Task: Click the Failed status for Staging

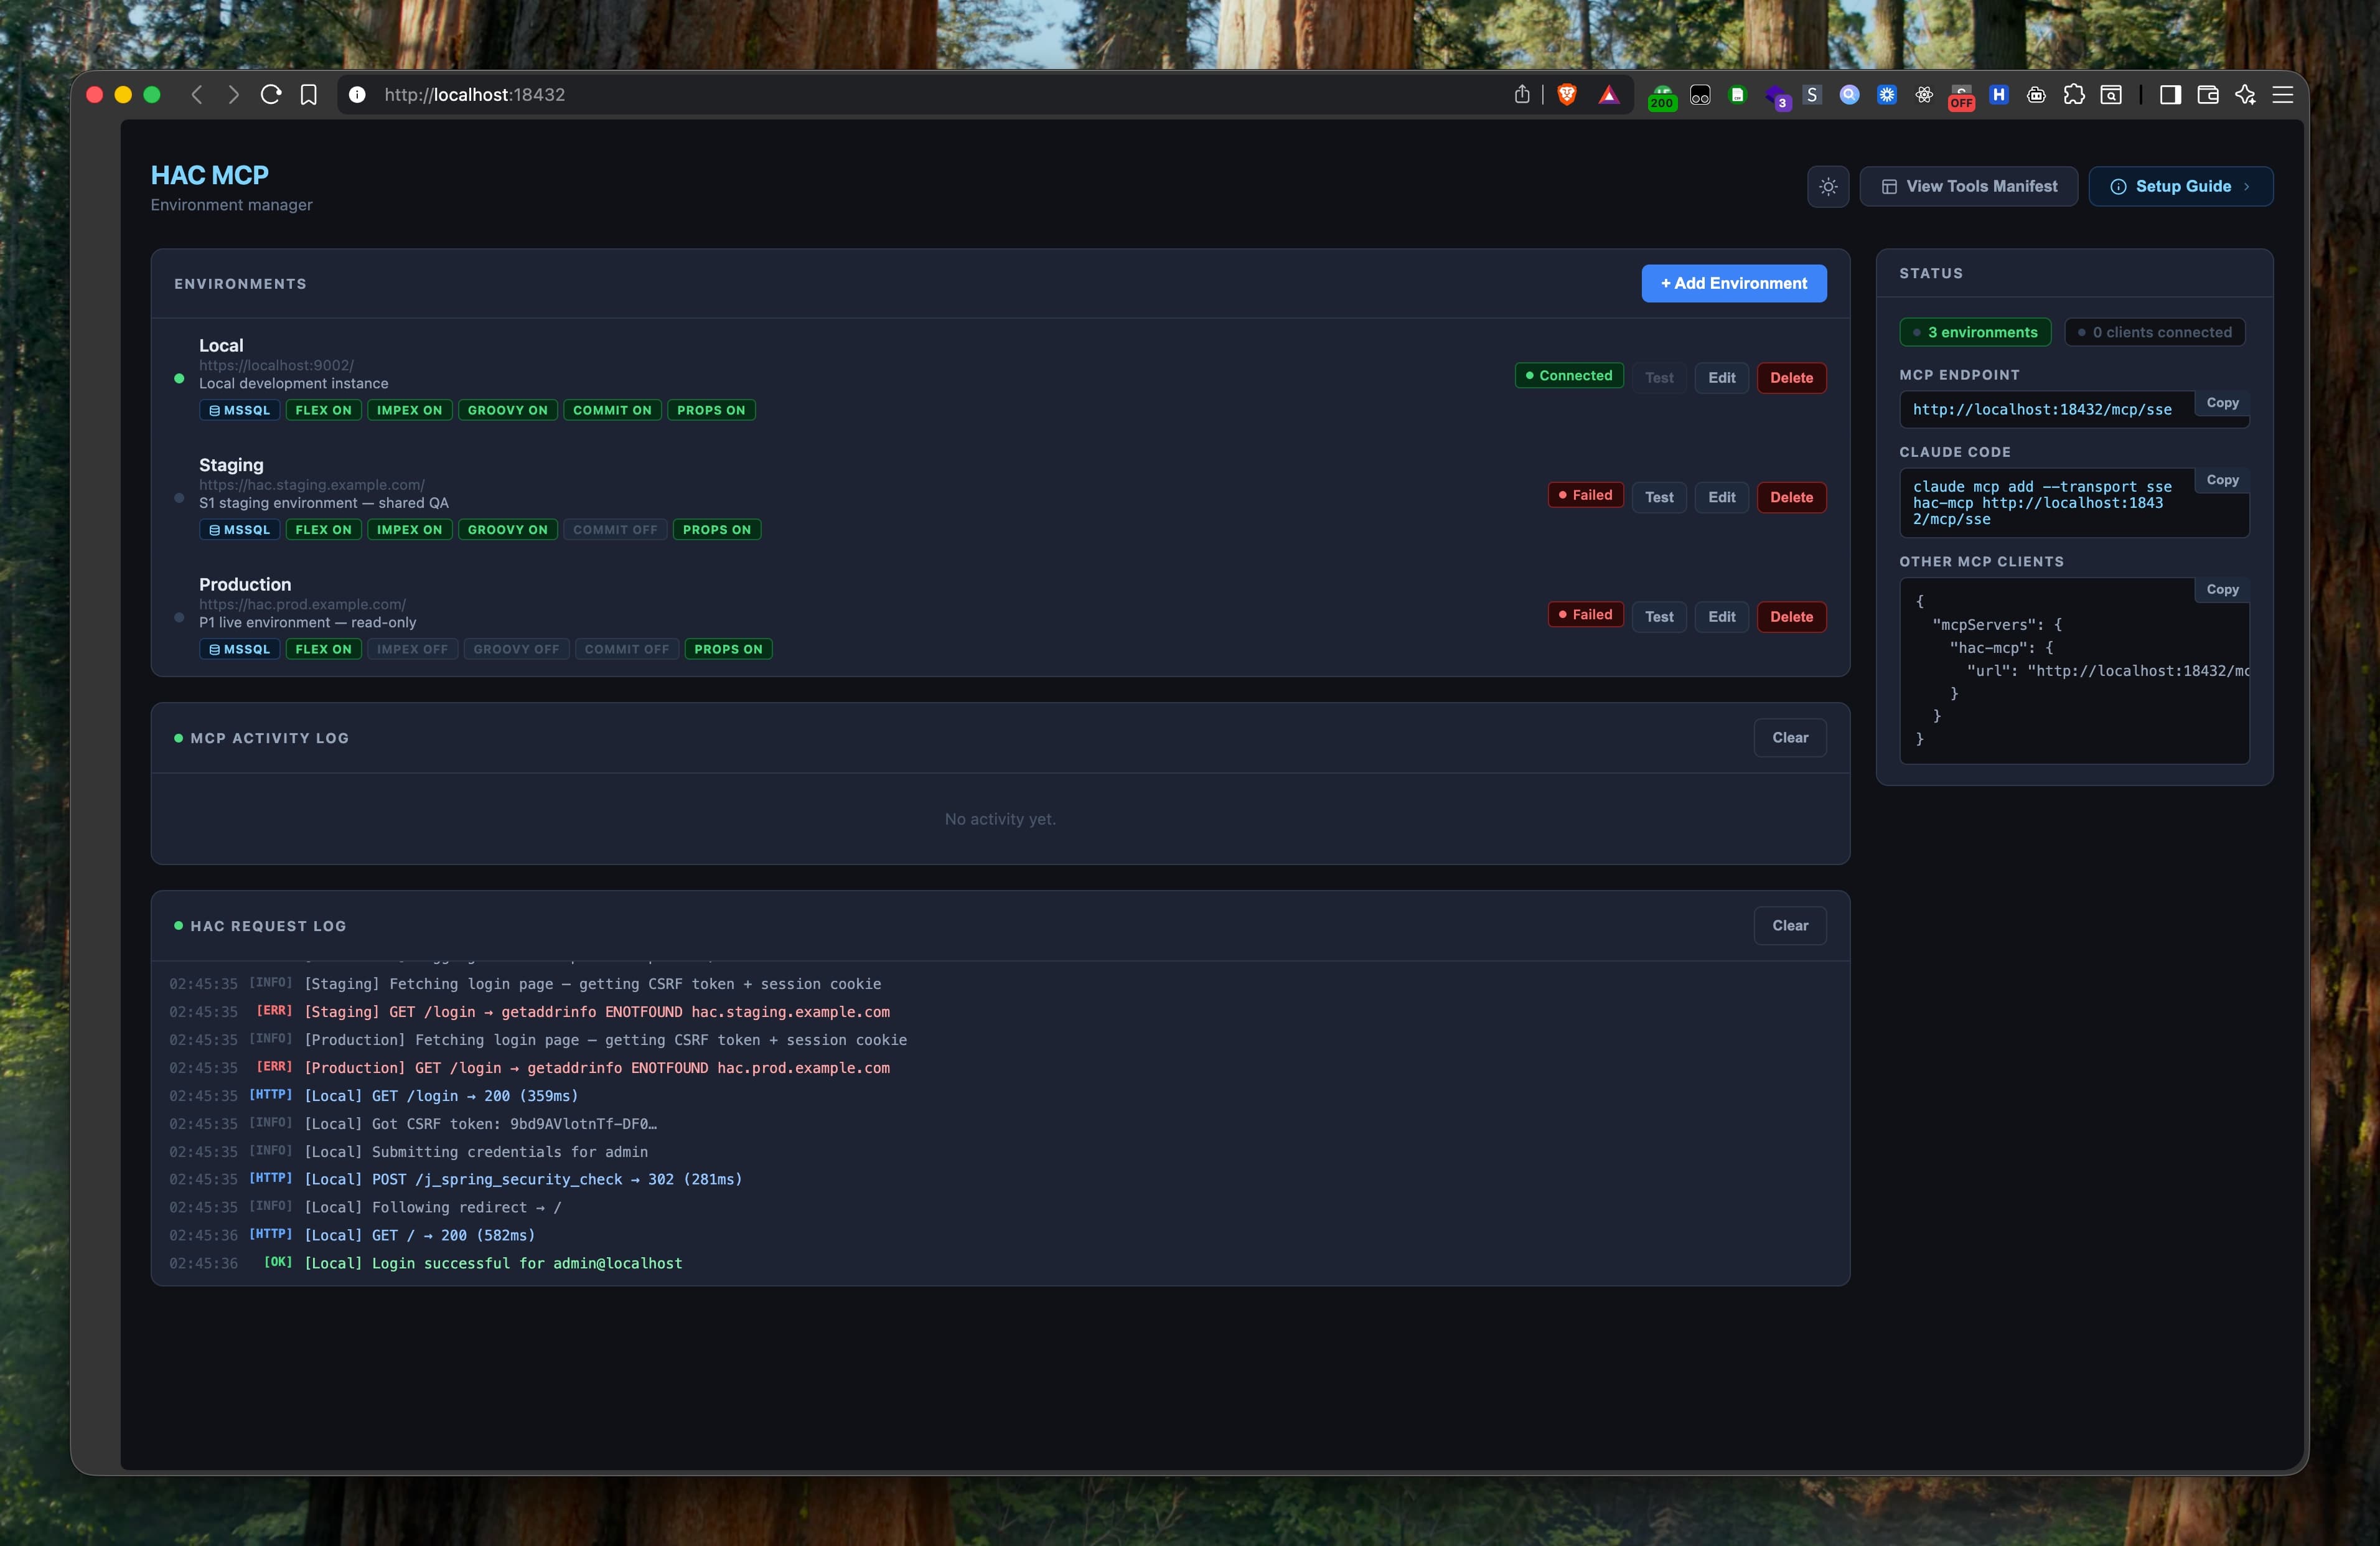Action: pyautogui.click(x=1585, y=495)
